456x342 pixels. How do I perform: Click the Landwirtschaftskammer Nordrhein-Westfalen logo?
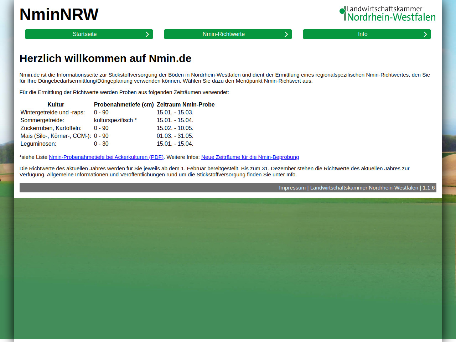tap(388, 14)
